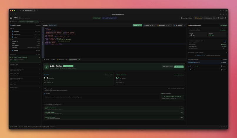Toggle the idx_order_items_order_id index
The image size is (237, 138).
point(40,69)
